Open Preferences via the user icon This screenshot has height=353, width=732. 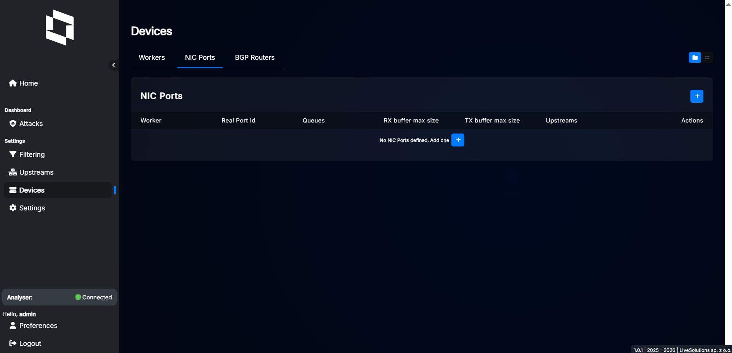click(x=13, y=326)
